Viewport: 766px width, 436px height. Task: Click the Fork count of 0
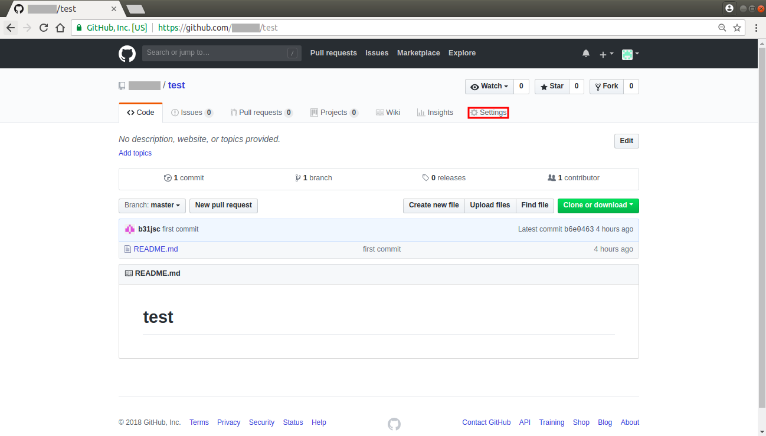[x=631, y=87]
